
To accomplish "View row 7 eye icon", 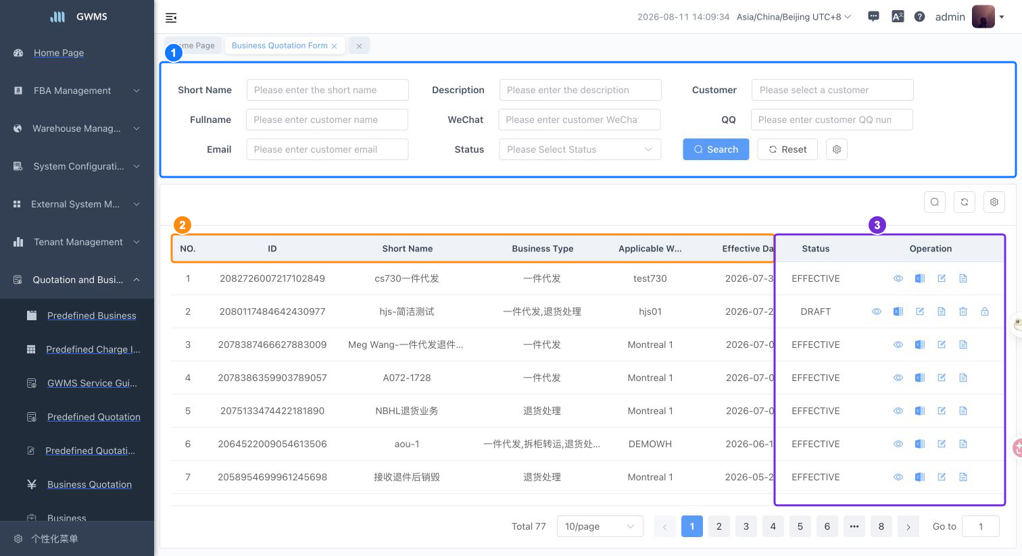I will click(898, 477).
